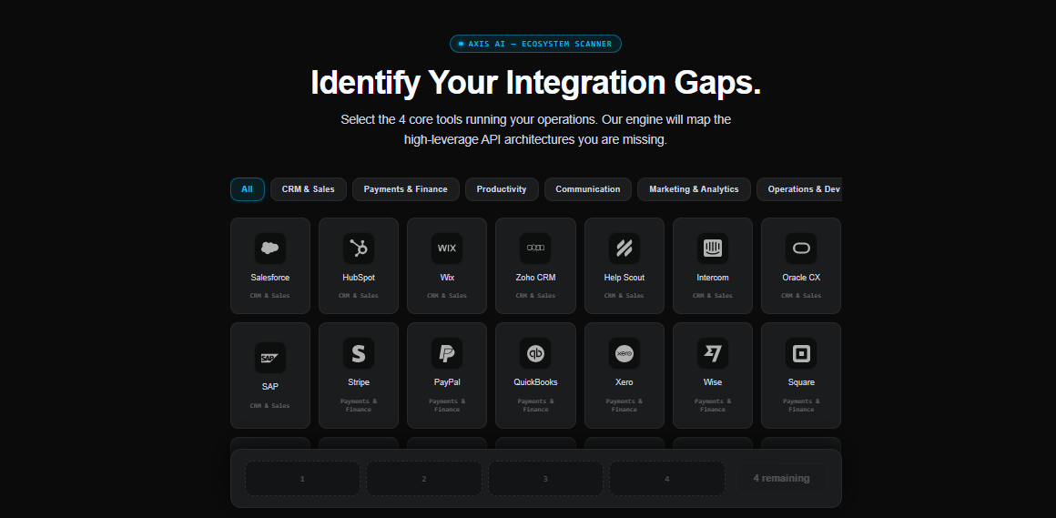Screen dimensions: 1056x518
Task: Click the 'Square' name label
Action: [x=801, y=382]
